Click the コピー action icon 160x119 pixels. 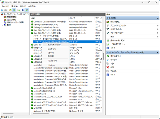pos(108,64)
